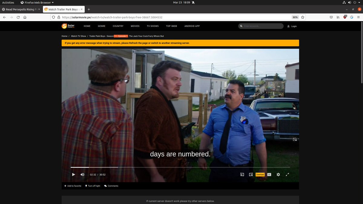Open Comments section

click(111, 186)
